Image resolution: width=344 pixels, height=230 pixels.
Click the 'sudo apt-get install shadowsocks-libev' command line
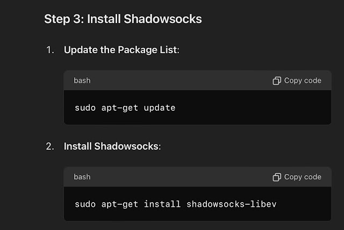click(176, 204)
